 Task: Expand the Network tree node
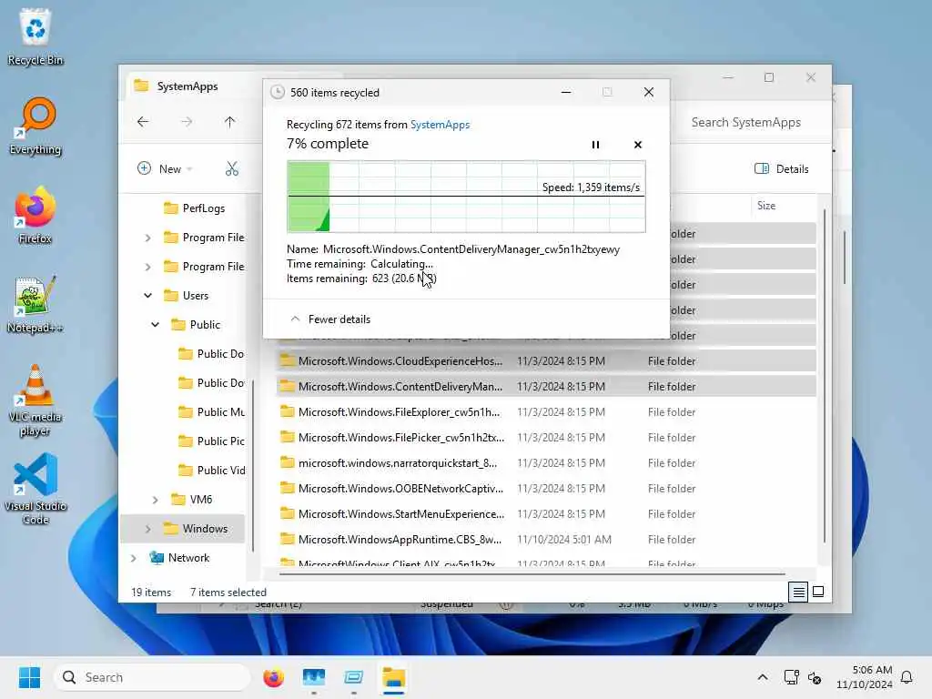point(134,558)
